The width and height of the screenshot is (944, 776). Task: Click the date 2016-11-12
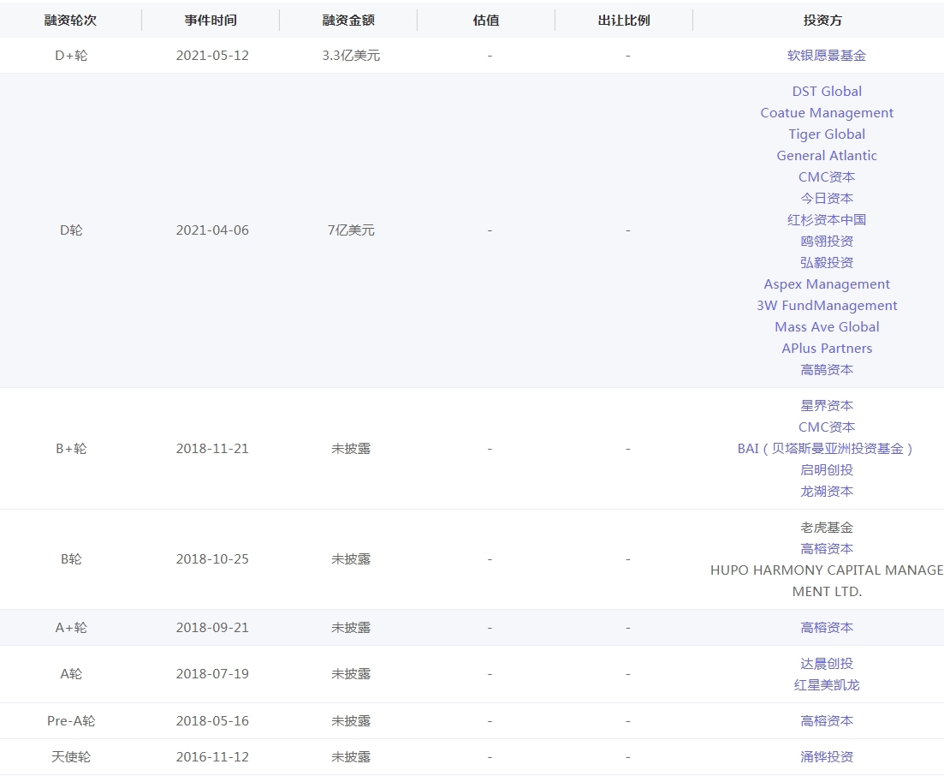tap(212, 756)
